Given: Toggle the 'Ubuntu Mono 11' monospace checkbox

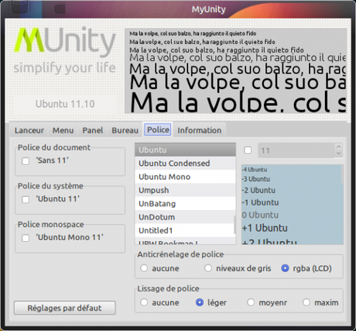Looking at the screenshot, I should [x=26, y=238].
